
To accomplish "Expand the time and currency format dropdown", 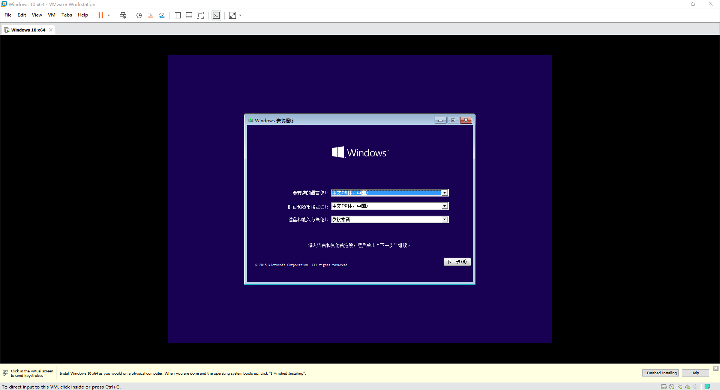I will click(x=444, y=206).
